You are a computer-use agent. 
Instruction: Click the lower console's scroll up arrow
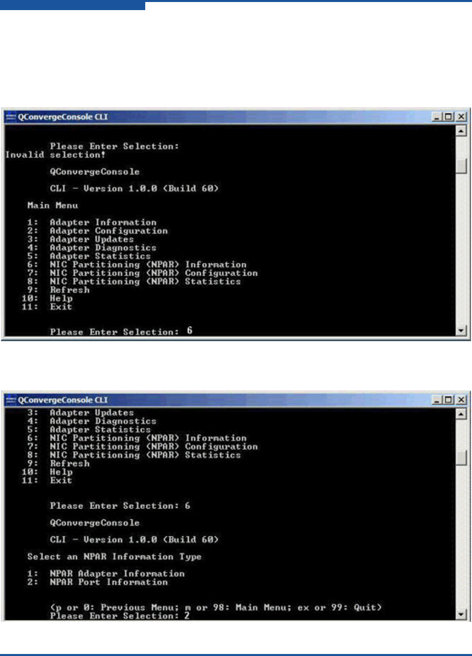pyautogui.click(x=462, y=414)
